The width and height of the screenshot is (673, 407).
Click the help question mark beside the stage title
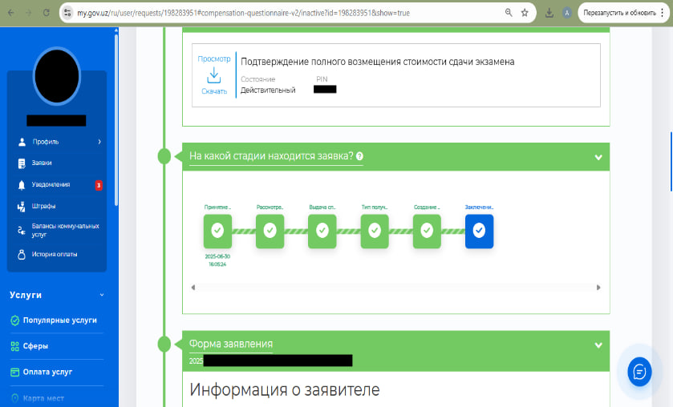[359, 156]
